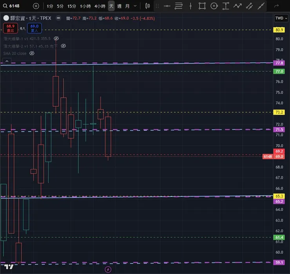Image resolution: width=290 pixels, height=274 pixels.
Task: Open the candlestick chart type menu
Action: [x=147, y=6]
